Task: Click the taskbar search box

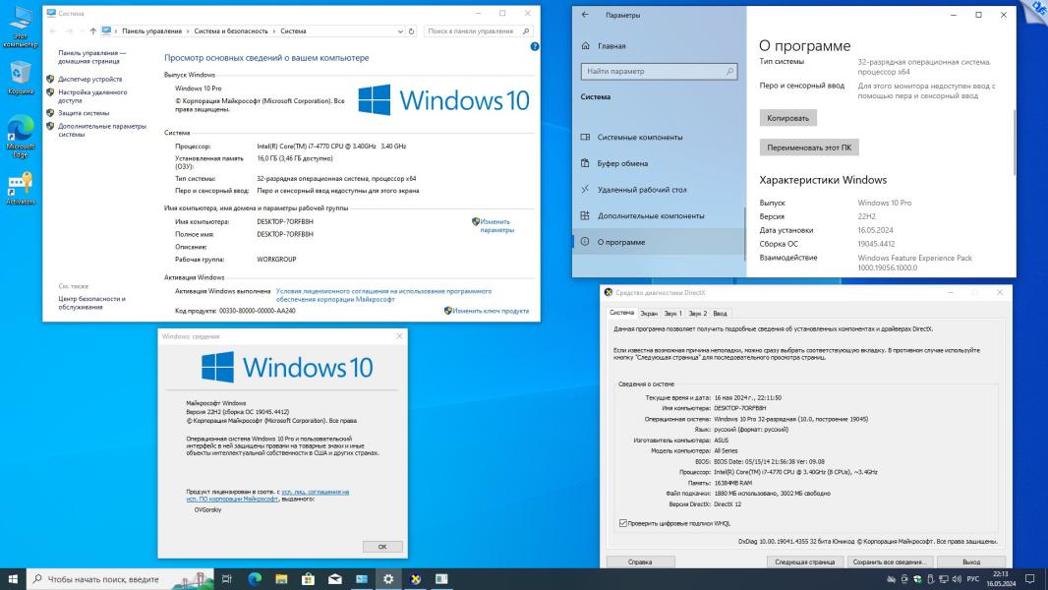Action: [120, 579]
